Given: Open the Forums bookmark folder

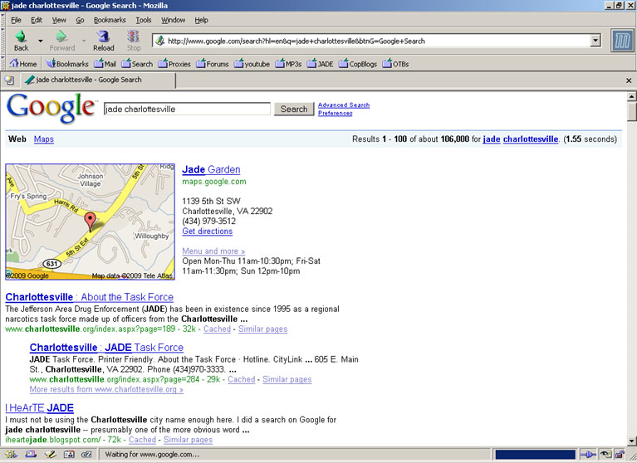Looking at the screenshot, I should click(212, 64).
